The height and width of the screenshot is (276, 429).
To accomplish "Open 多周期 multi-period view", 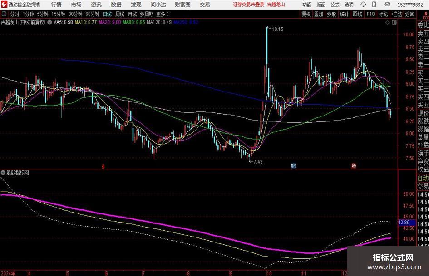I will (x=147, y=14).
